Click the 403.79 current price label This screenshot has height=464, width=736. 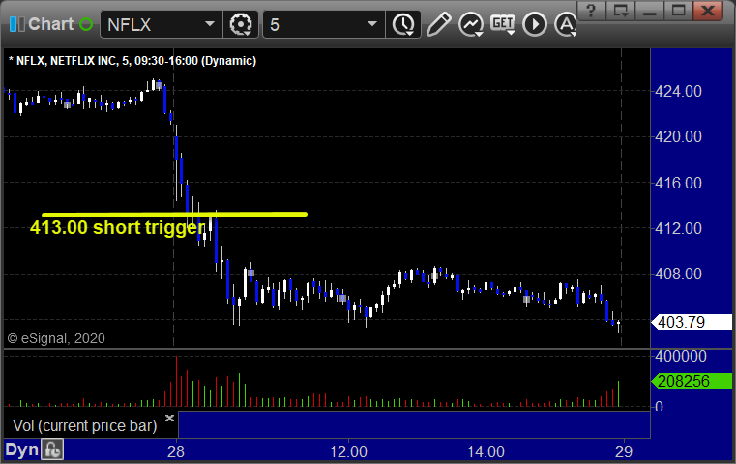coord(692,322)
